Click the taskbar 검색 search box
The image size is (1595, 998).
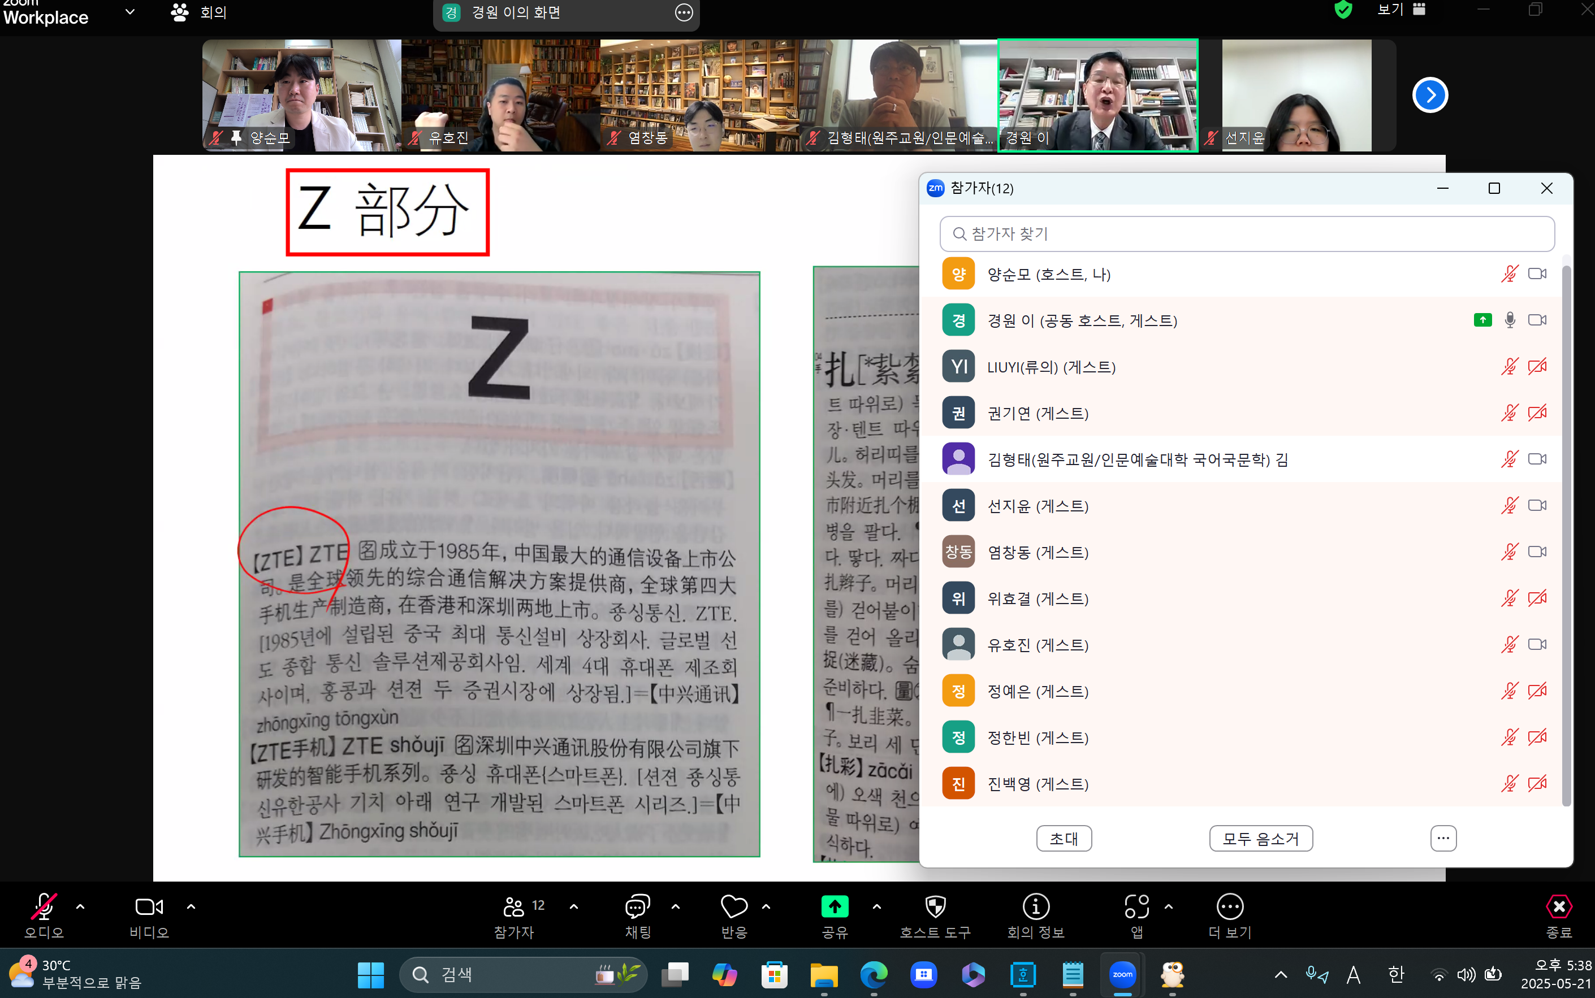(523, 975)
